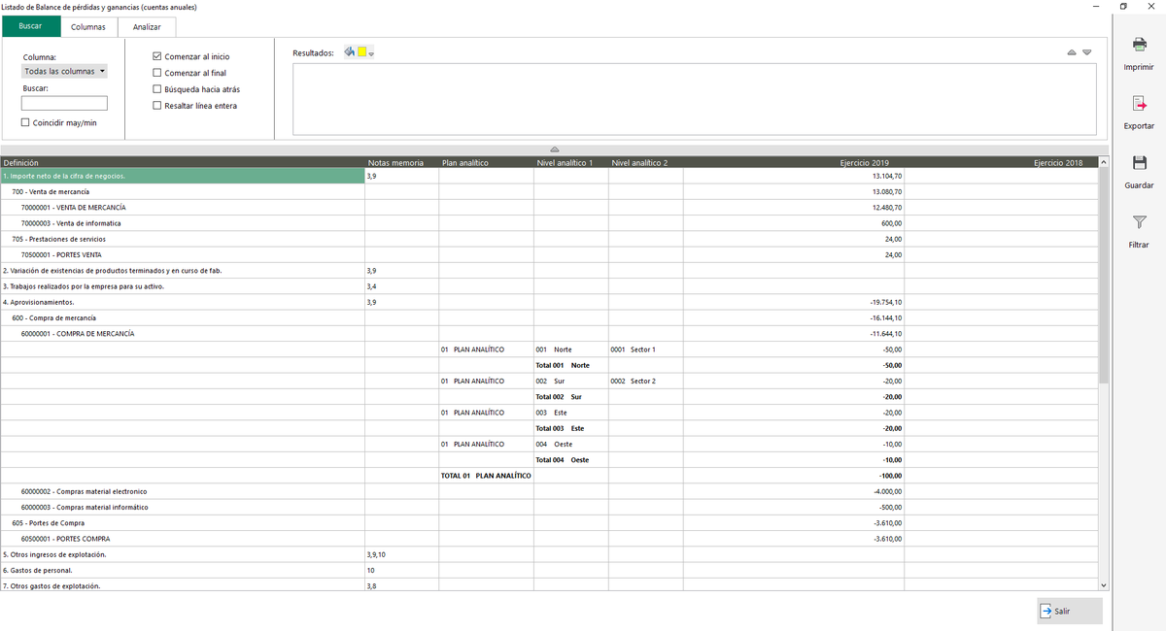
Task: Click the Notas memoria column header
Action: click(402, 162)
